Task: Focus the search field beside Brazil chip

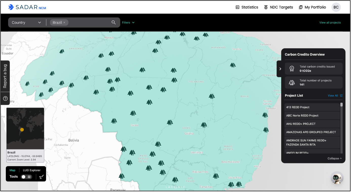Action: click(89, 22)
